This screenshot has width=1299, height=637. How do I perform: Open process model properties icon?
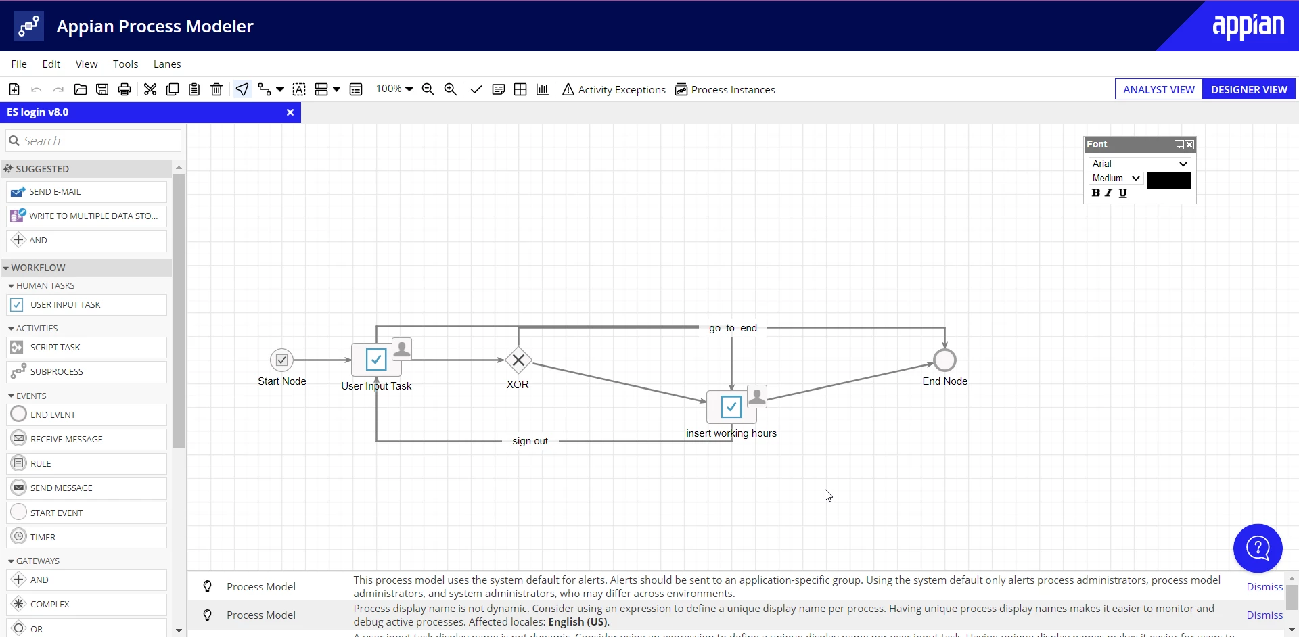[356, 89]
